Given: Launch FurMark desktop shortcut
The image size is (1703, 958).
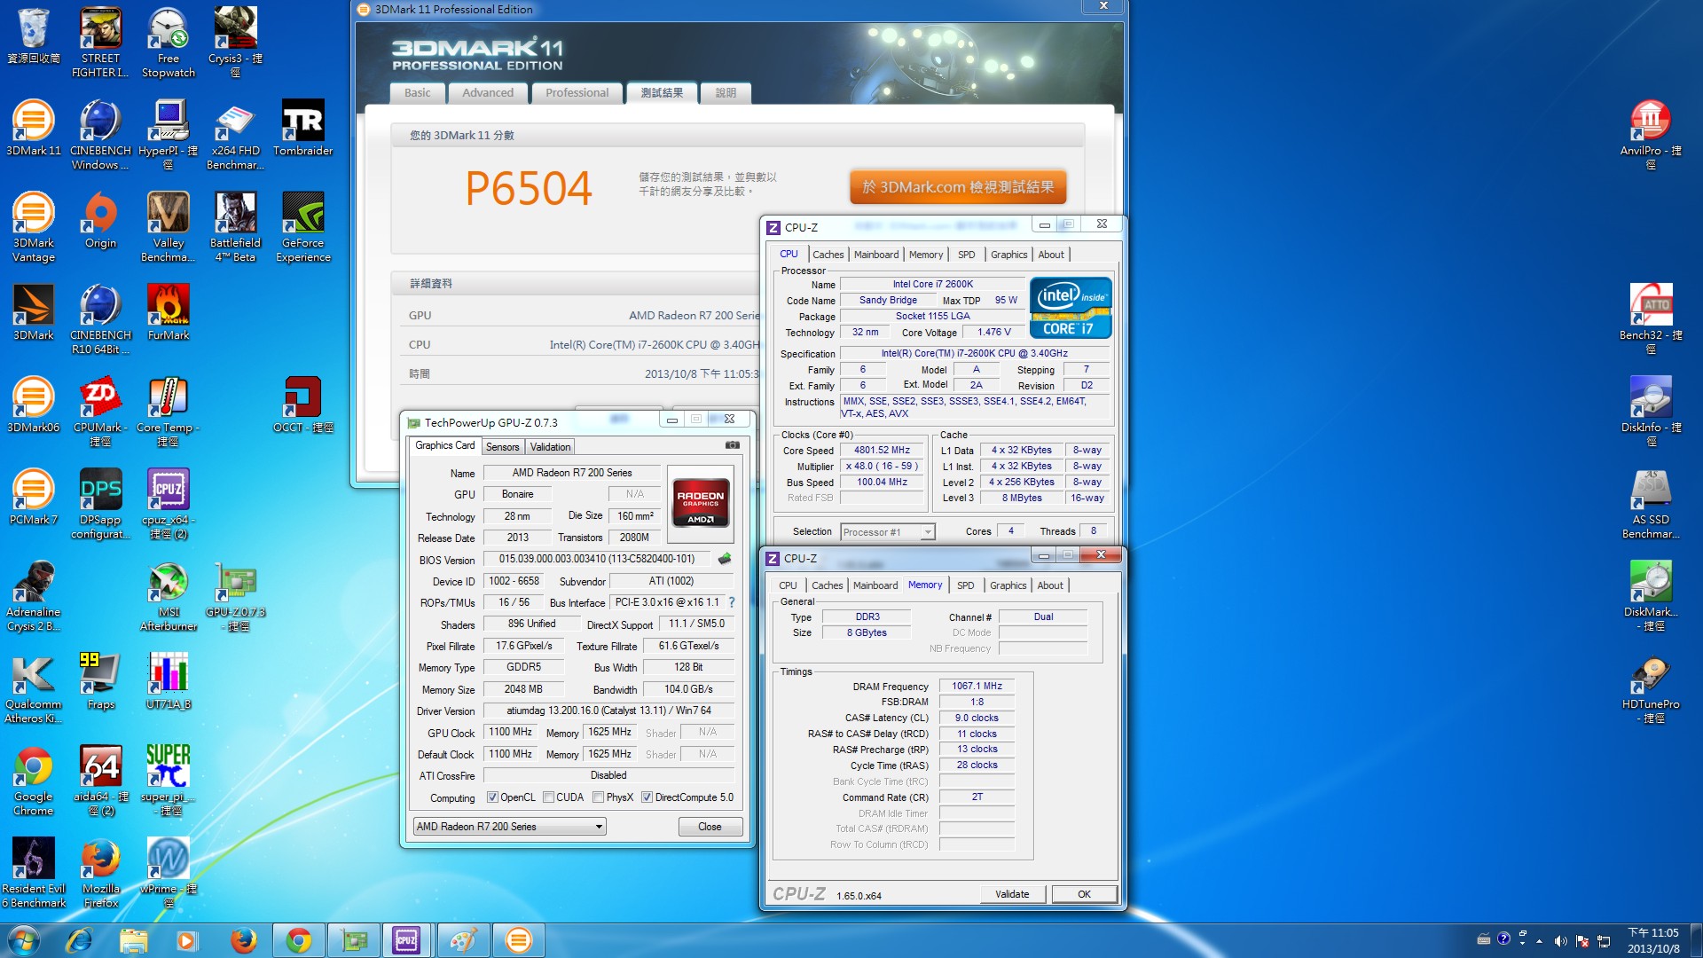Looking at the screenshot, I should point(168,313).
